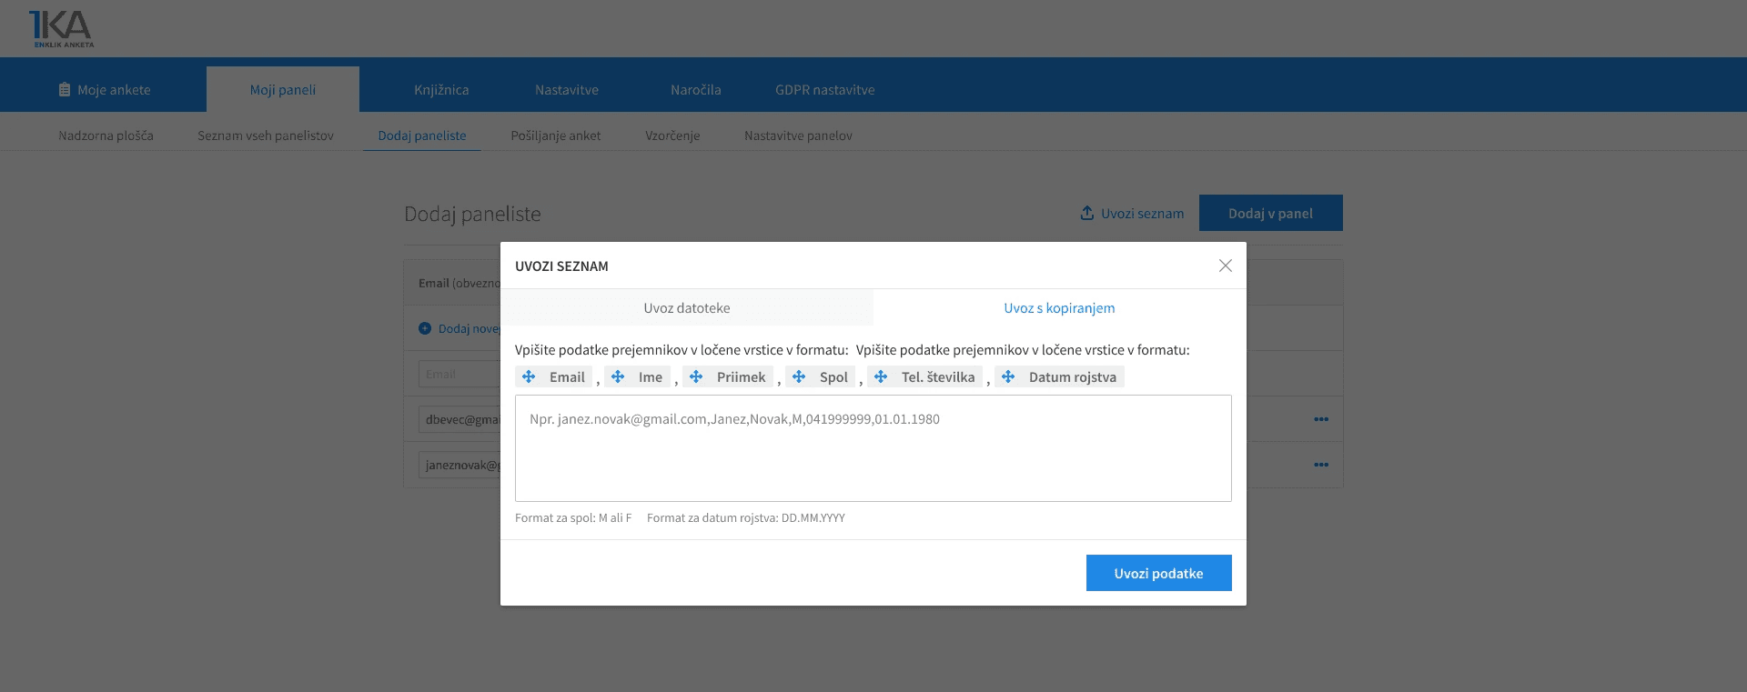Open Pošiljanje anket subtab
Screen dimensions: 1747x692
click(556, 135)
